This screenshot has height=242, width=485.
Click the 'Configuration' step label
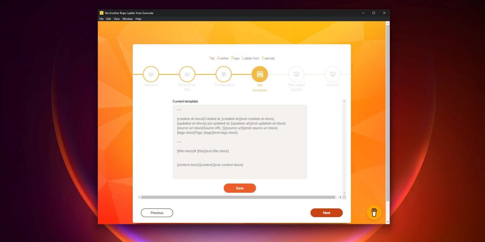point(225,85)
